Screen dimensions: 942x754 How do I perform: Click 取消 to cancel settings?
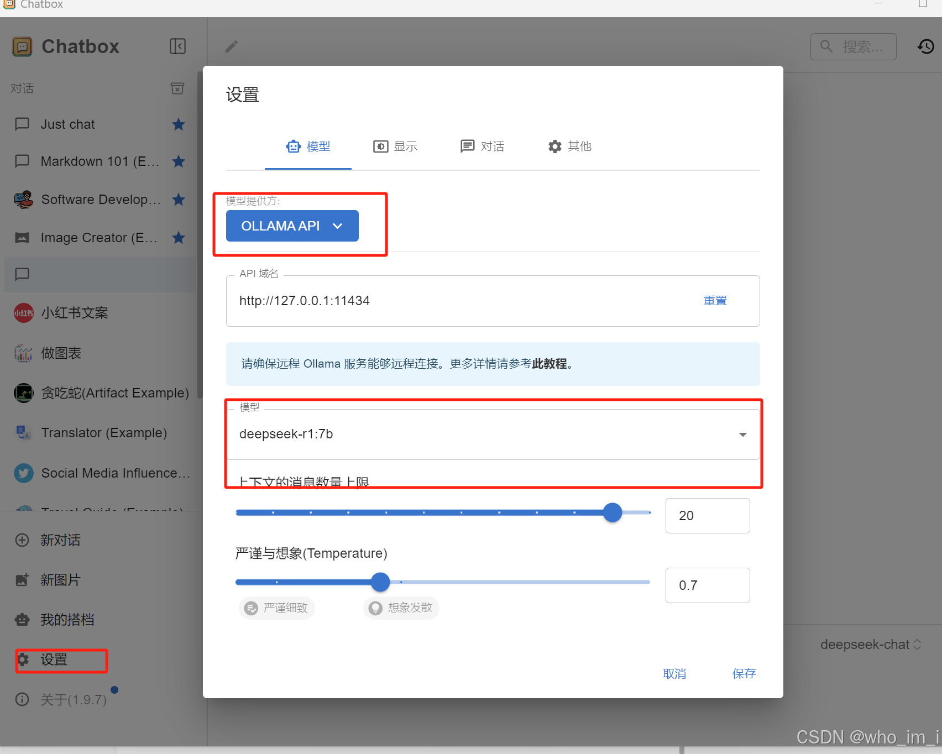point(674,674)
